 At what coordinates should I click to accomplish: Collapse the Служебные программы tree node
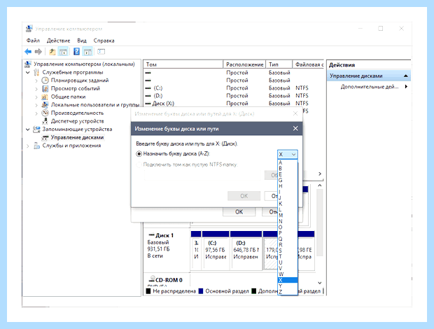click(x=28, y=73)
